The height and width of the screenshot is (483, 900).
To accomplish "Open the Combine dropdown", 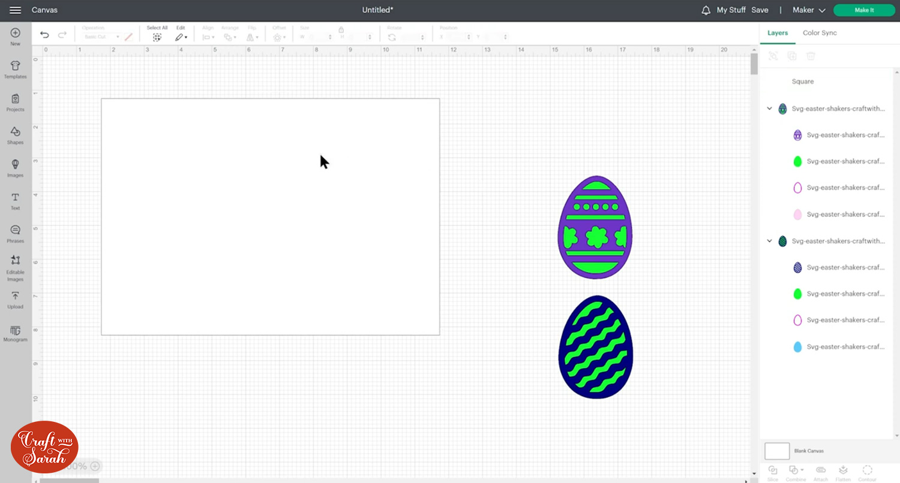I will (x=796, y=473).
